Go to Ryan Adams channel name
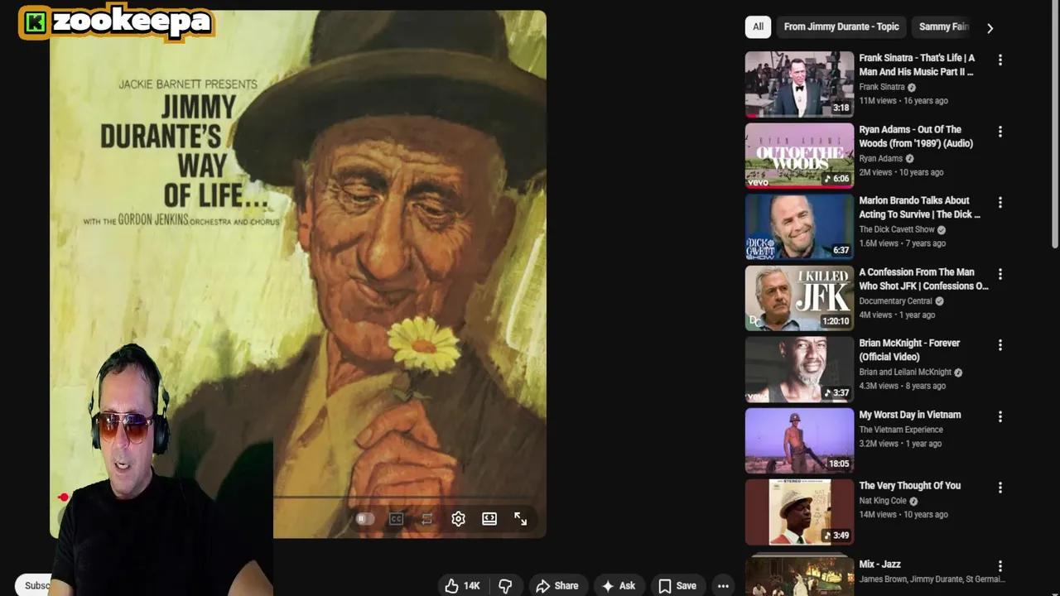This screenshot has width=1060, height=596. tap(880, 158)
